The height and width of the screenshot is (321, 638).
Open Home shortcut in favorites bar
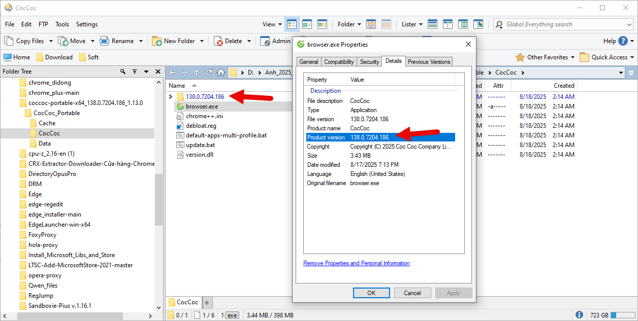click(17, 57)
